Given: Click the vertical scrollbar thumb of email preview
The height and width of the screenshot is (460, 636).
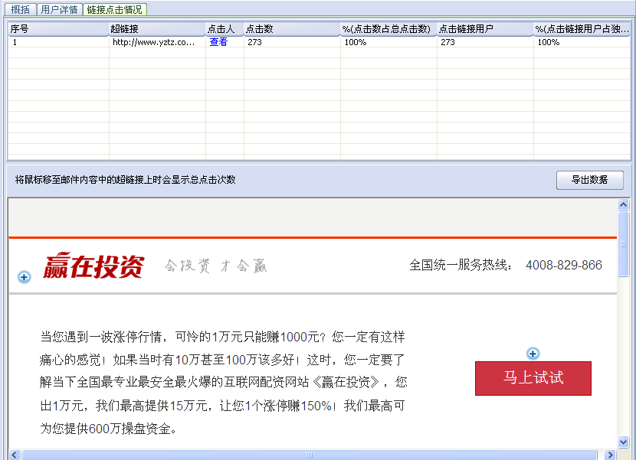Looking at the screenshot, I should [x=624, y=244].
